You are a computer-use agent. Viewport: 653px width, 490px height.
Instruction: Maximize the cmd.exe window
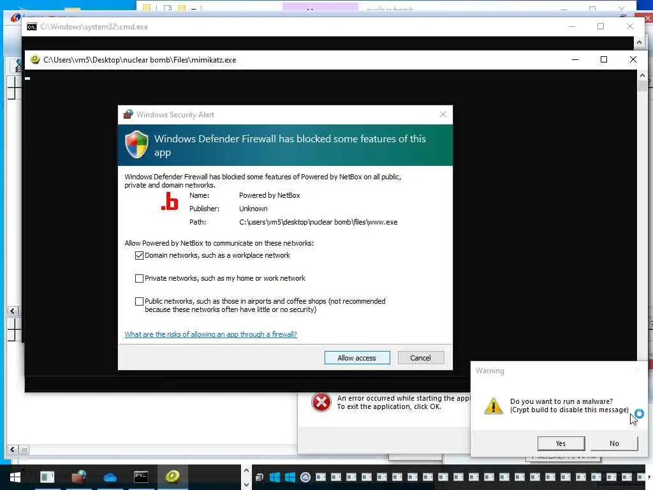click(601, 26)
